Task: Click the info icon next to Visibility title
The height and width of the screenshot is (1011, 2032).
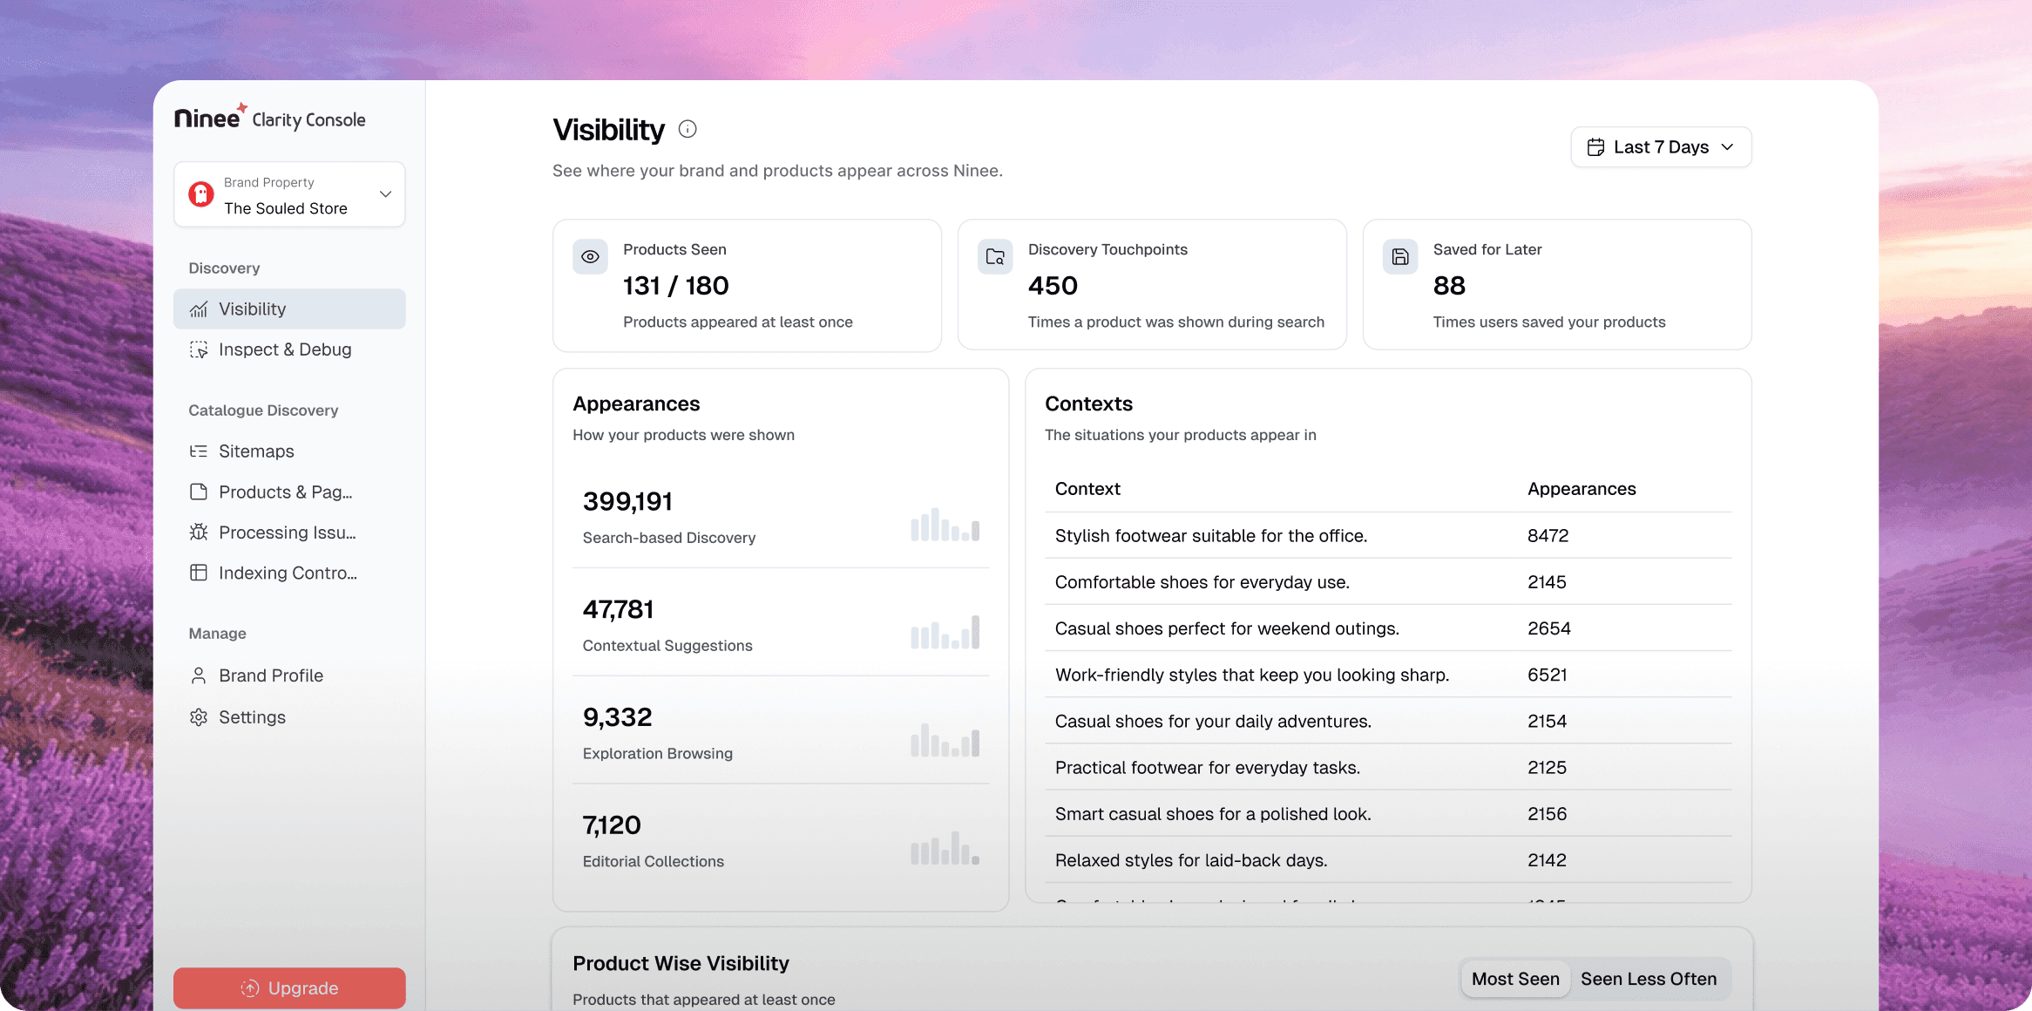Action: (687, 129)
